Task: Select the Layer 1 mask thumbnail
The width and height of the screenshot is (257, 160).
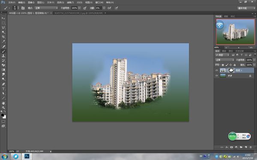Action: coord(231,70)
